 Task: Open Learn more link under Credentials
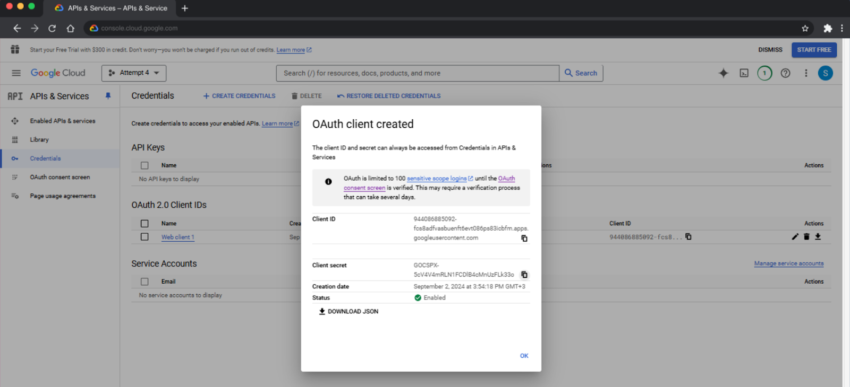tap(280, 124)
